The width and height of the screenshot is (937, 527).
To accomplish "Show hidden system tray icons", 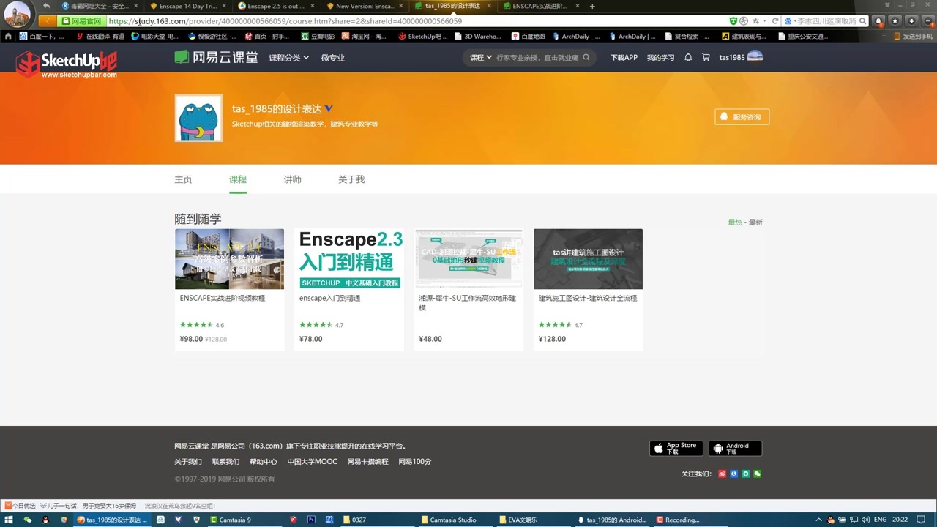I will tap(818, 520).
